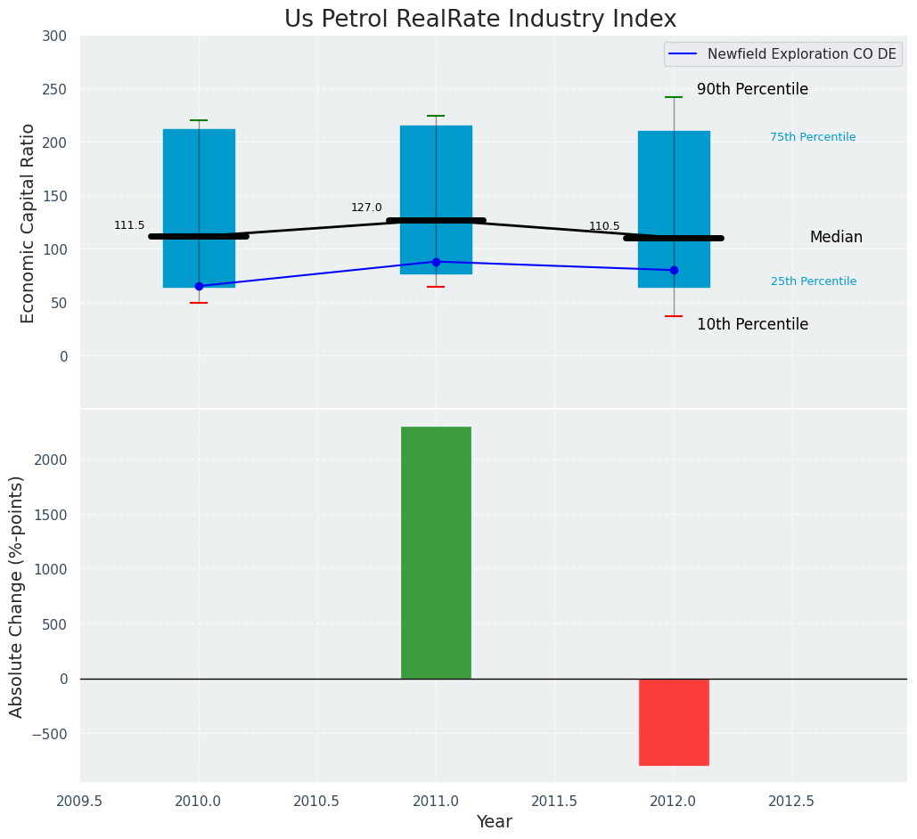Image resolution: width=917 pixels, height=839 pixels.
Task: Click the 25th Percentile label
Action: click(x=814, y=281)
